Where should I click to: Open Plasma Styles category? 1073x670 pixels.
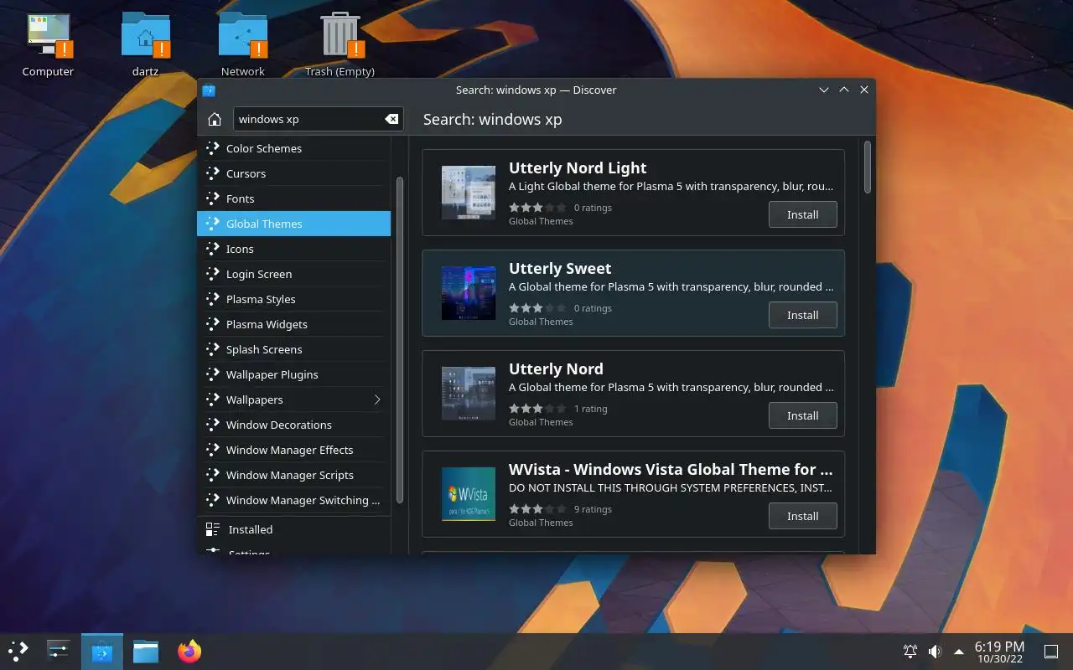point(293,299)
